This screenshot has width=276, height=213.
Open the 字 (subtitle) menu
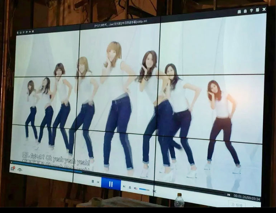click(251, 10)
